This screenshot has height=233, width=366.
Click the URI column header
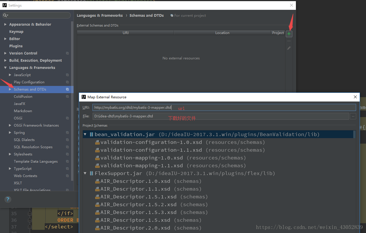pos(126,33)
